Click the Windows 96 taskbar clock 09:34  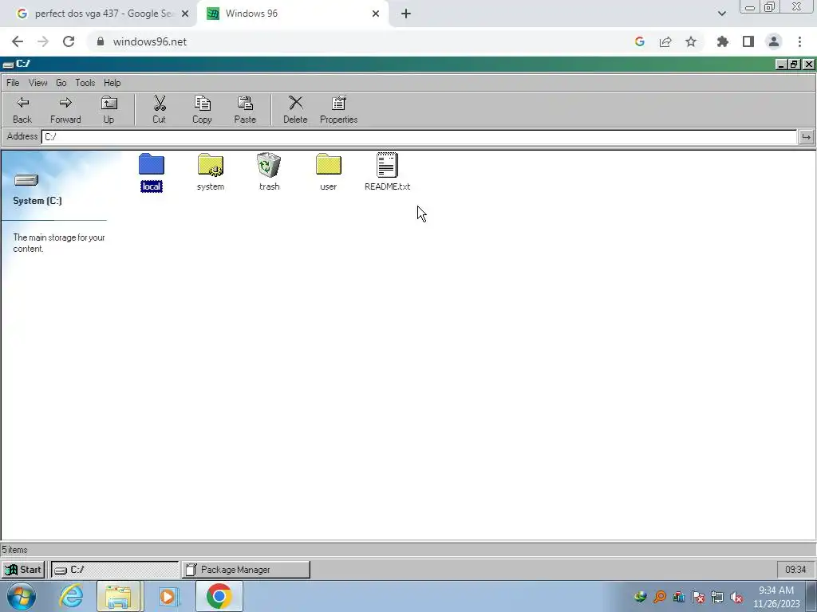click(x=795, y=569)
